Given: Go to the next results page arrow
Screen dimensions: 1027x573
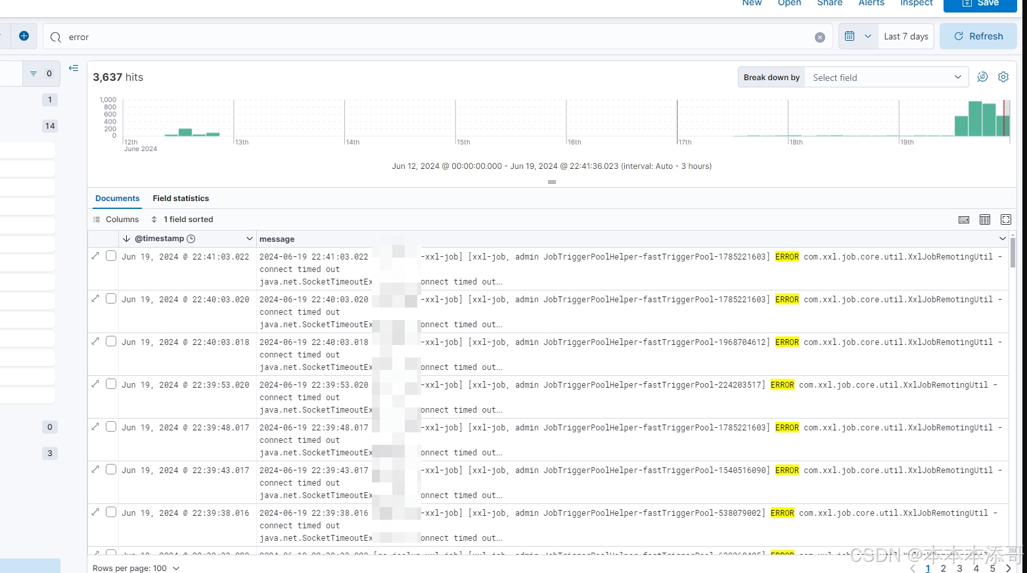Looking at the screenshot, I should pos(1009,568).
